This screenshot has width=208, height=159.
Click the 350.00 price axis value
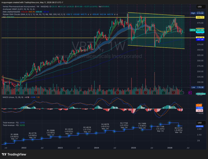[x=200, y=50]
